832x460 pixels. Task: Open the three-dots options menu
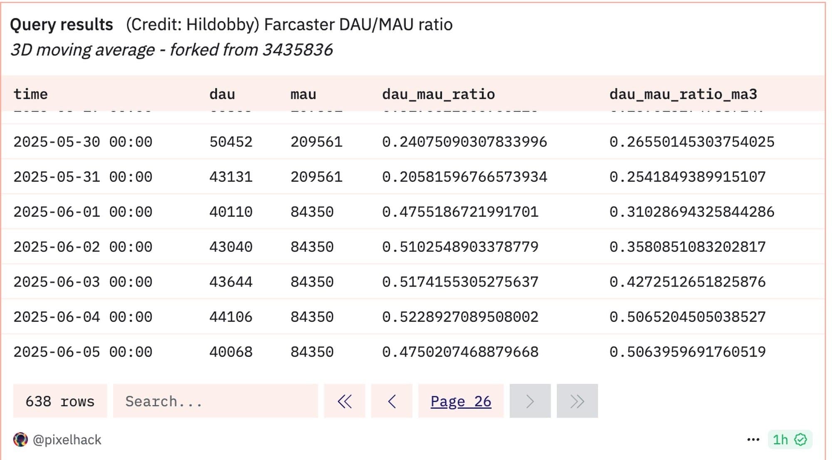coord(753,440)
